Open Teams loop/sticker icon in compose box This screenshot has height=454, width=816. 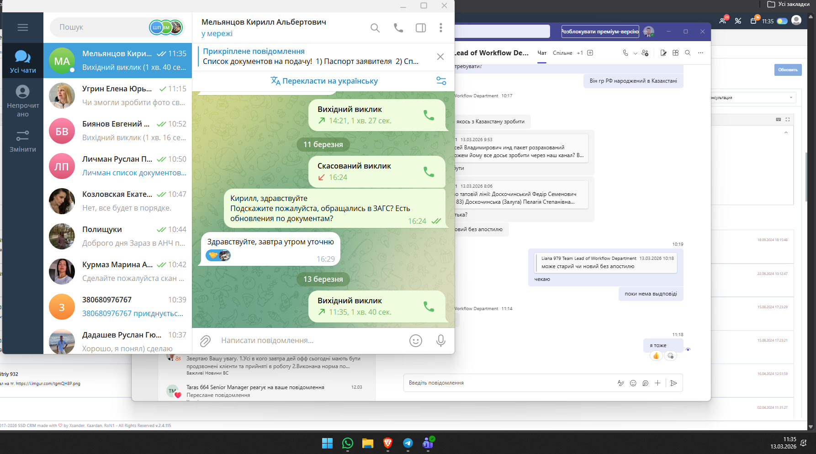[645, 383]
